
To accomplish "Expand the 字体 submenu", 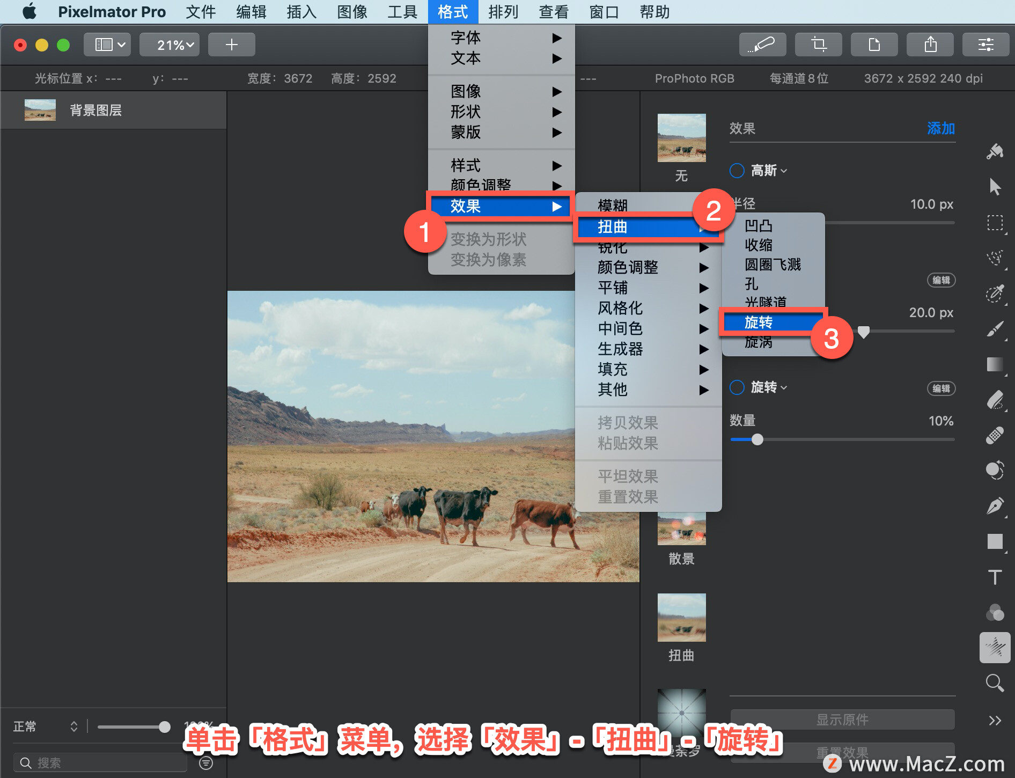I will pos(502,38).
